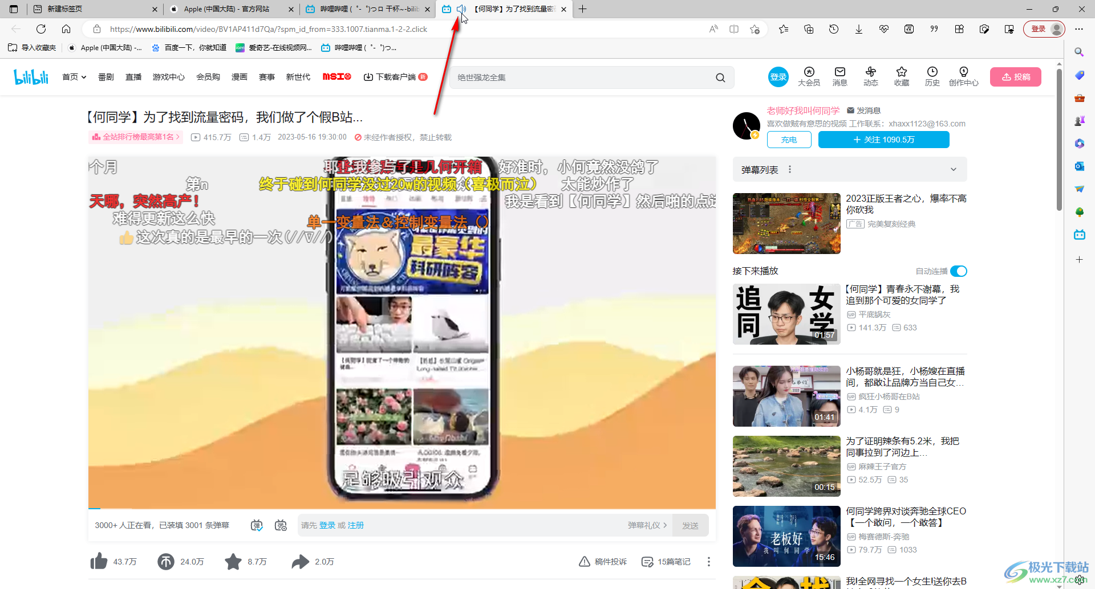Open bilibili icon in Edge sidebar

[x=1079, y=235]
